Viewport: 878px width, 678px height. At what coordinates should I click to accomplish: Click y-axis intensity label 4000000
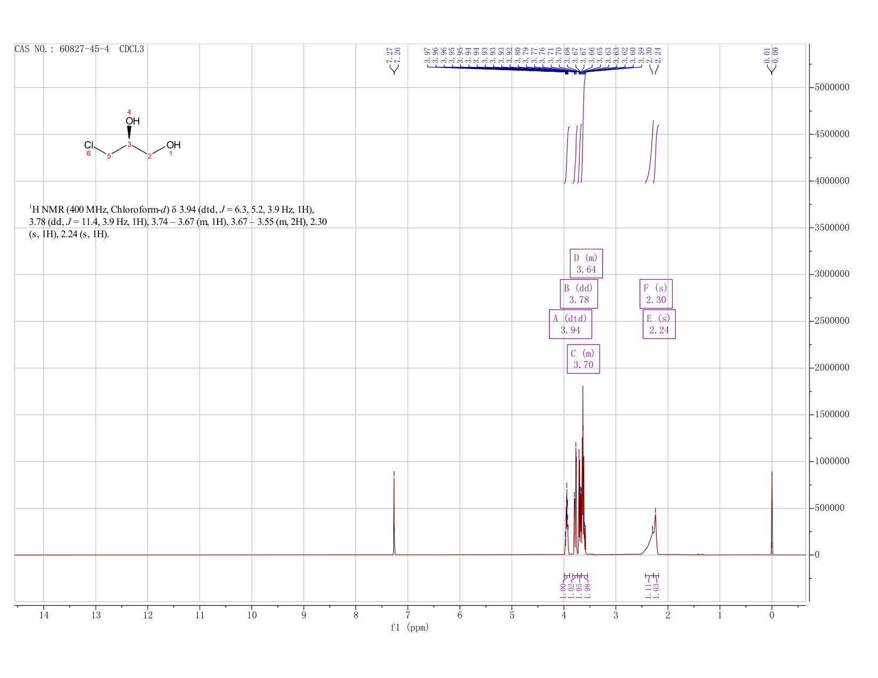[x=832, y=181]
